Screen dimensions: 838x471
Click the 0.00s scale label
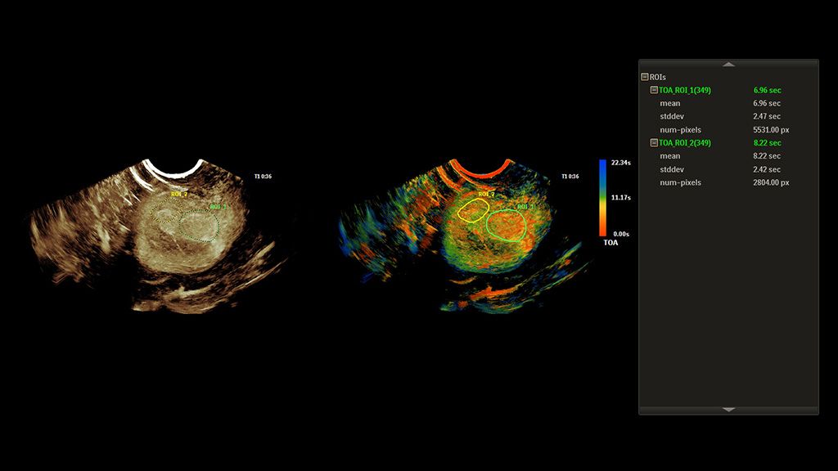621,234
